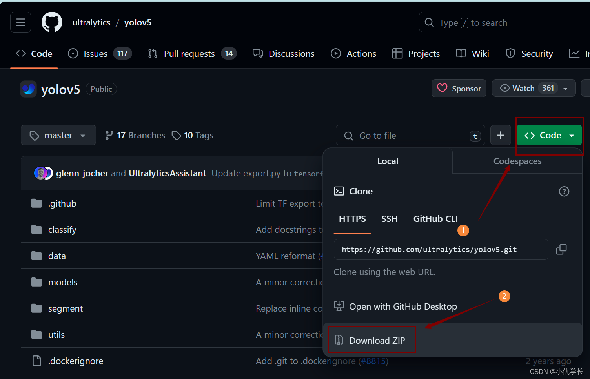Open the .dockerignore file
The height and width of the screenshot is (379, 590).
(x=75, y=361)
